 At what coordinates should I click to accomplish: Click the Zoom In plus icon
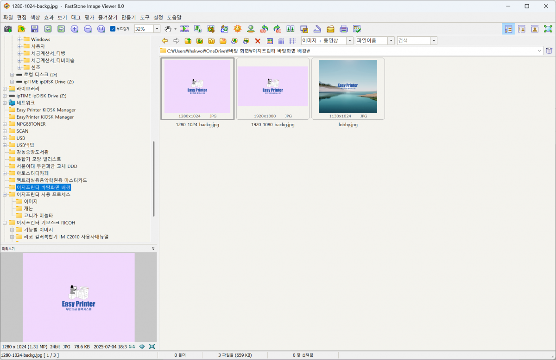[75, 29]
